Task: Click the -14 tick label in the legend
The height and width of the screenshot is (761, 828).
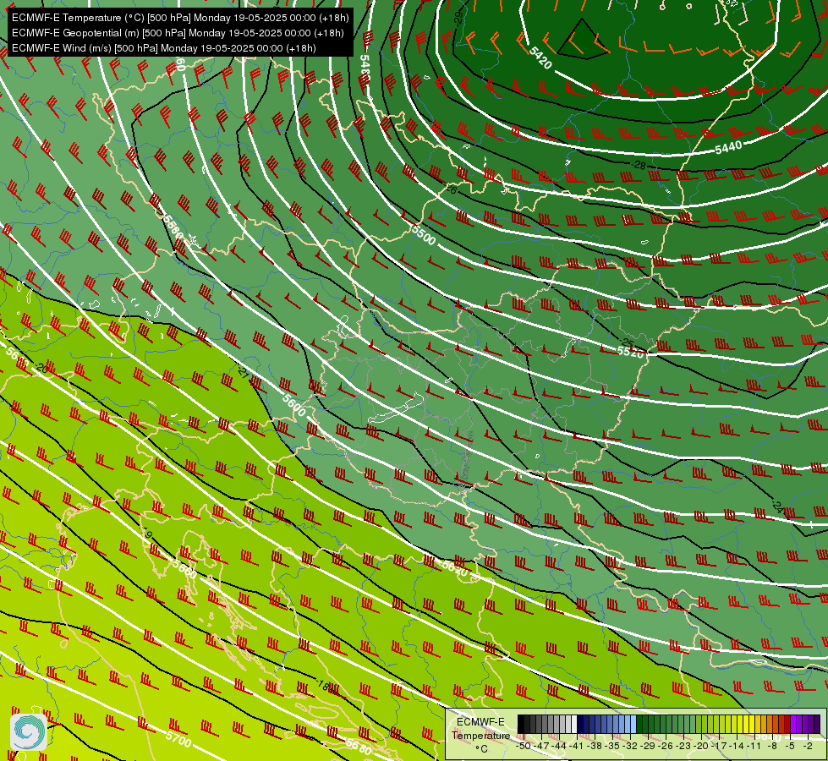Action: [x=737, y=747]
